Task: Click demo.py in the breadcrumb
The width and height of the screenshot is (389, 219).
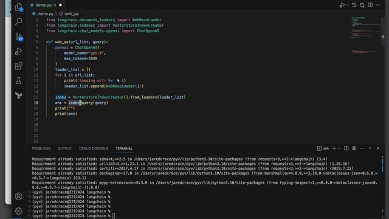Action: [46, 13]
